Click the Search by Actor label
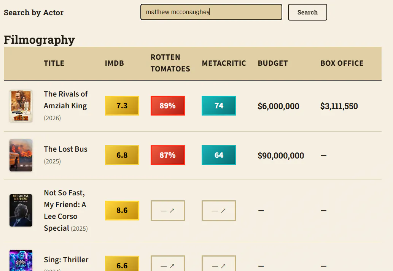Image resolution: width=393 pixels, height=271 pixels. click(33, 13)
